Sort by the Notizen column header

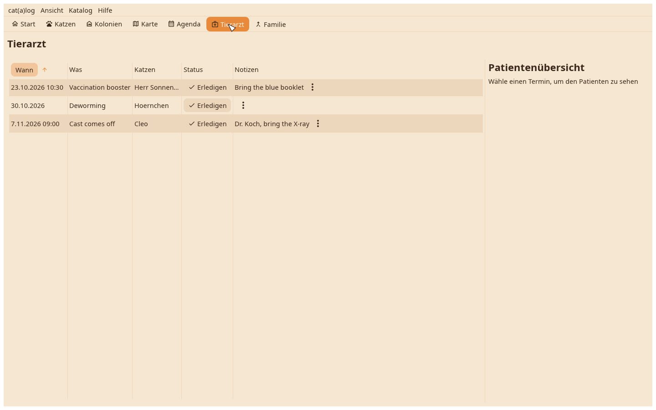246,70
